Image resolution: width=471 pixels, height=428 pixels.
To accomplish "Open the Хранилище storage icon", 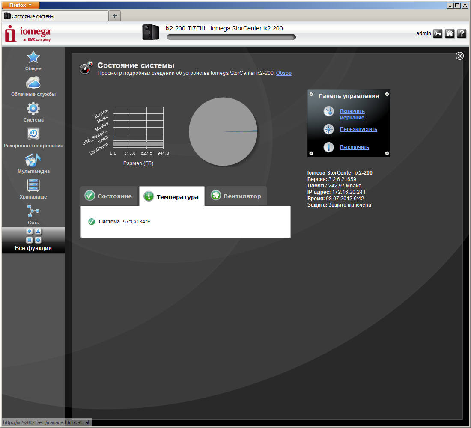I will [x=33, y=185].
